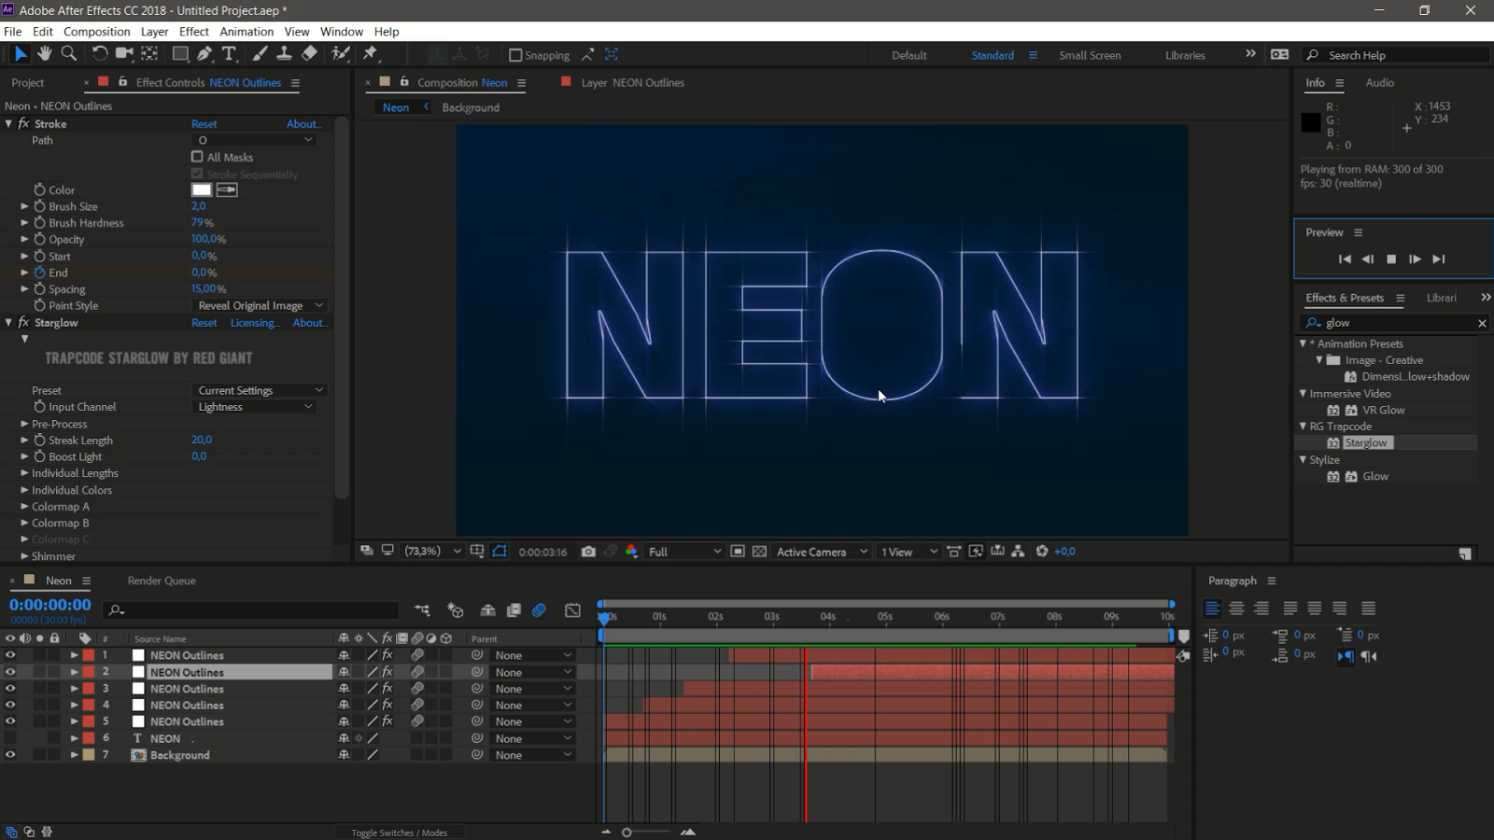
Task: Click the Stroke color eyedropper icon
Action: pos(227,189)
